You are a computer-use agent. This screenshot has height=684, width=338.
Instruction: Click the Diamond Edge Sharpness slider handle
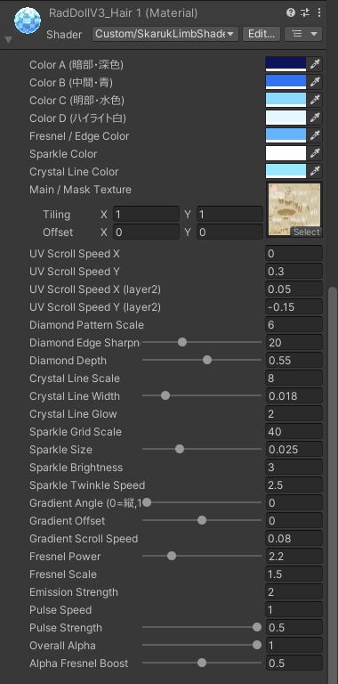pos(182,342)
